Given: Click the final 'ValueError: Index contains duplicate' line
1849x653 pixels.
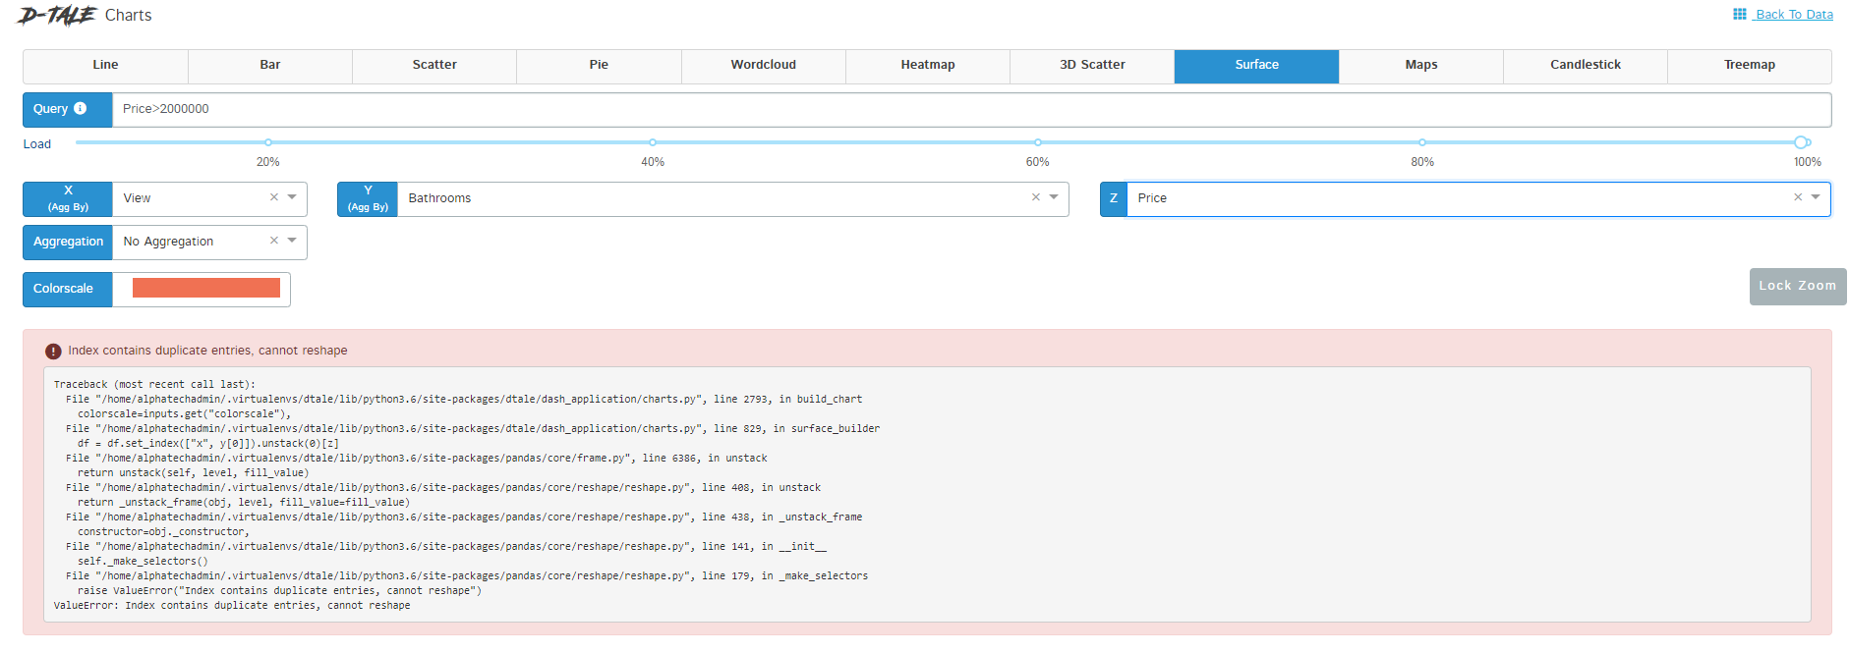Looking at the screenshot, I should (232, 606).
